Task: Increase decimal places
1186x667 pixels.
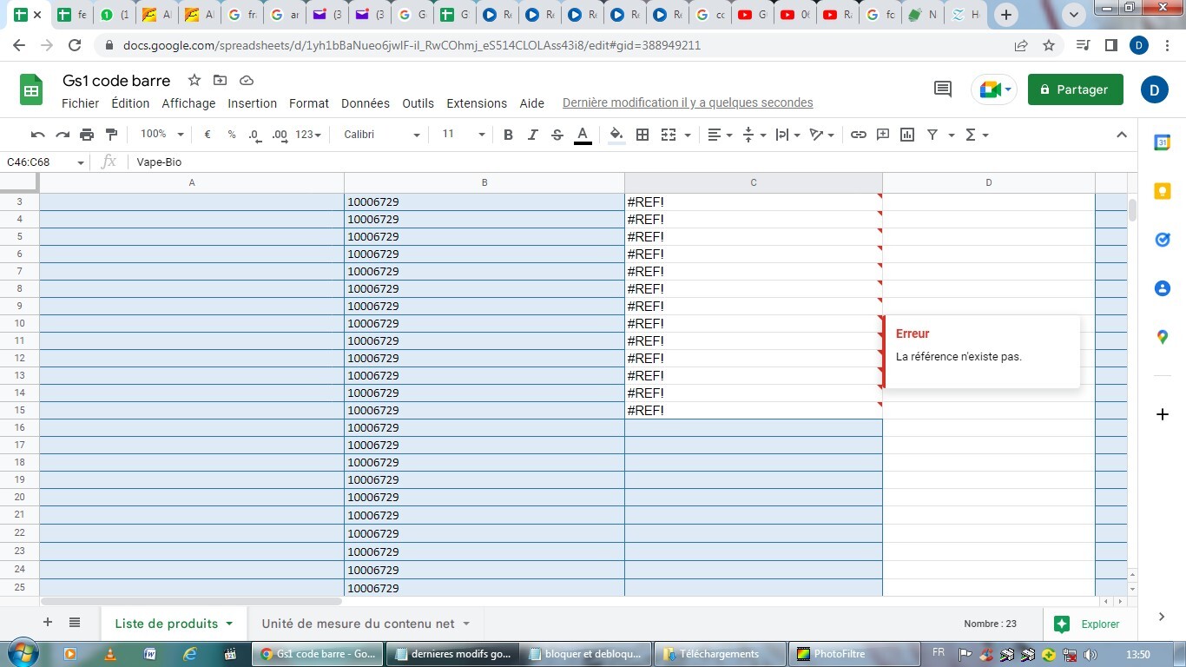Action: 280,135
